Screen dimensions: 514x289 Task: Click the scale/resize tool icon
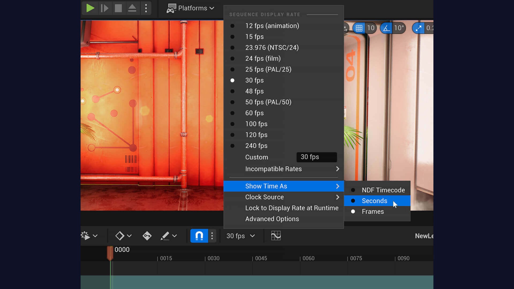click(418, 28)
